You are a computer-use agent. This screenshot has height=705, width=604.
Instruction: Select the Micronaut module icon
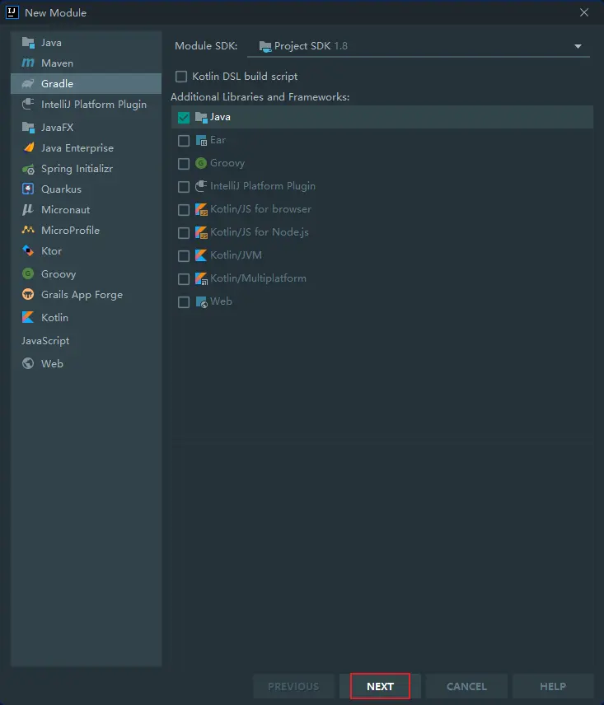point(28,210)
